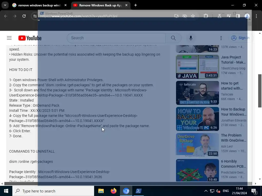The image size is (262, 196).
Task: Expand the tab search dropdown
Action: (x=5, y=5)
